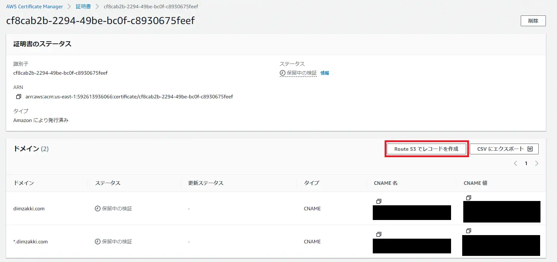Copy the CNAME name for dimzakki.com
This screenshot has width=557, height=262.
pyautogui.click(x=379, y=201)
